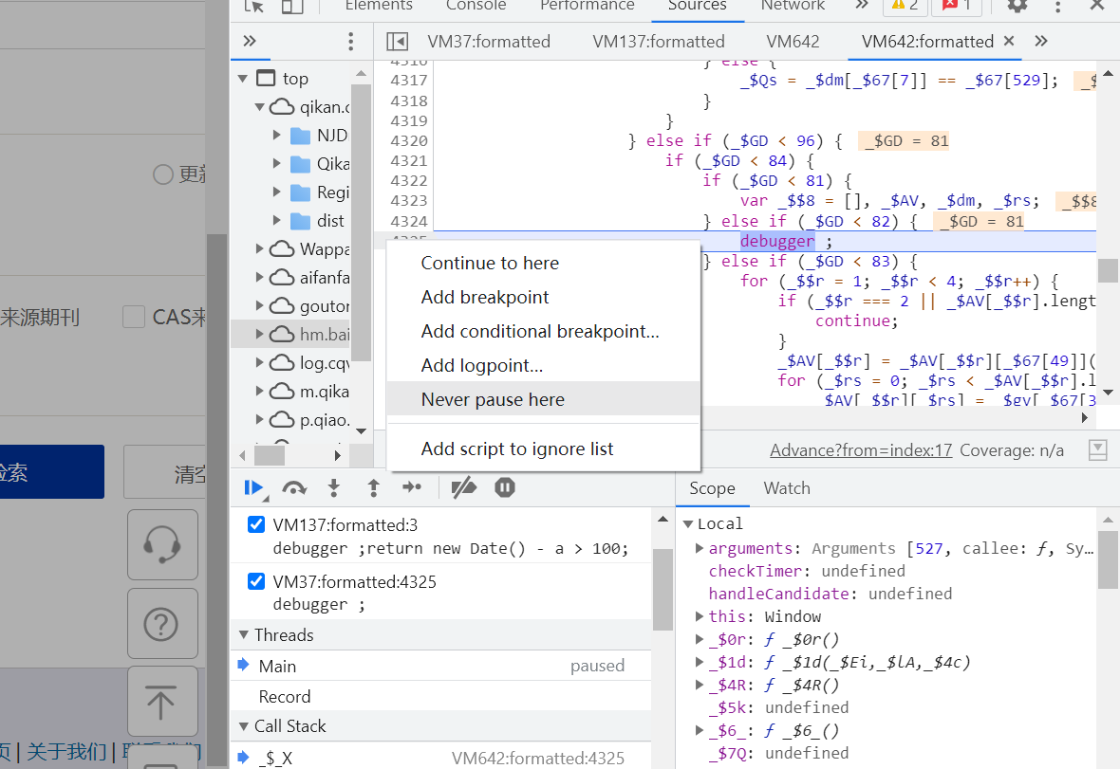Screen dimensions: 1120x769
Task: Expand the Qika folder
Action: (277, 163)
